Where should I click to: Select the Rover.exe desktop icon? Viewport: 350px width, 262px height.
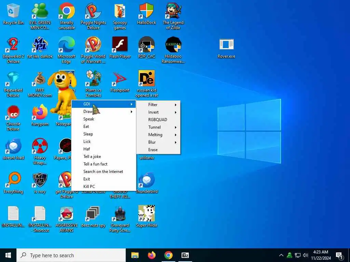226,45
